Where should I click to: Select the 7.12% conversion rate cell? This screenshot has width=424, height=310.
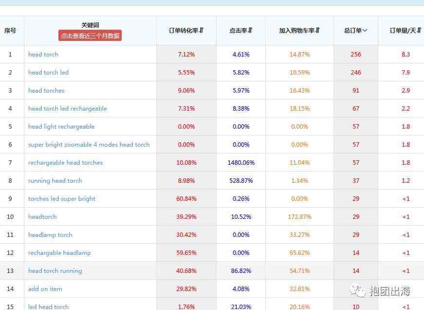pos(186,55)
